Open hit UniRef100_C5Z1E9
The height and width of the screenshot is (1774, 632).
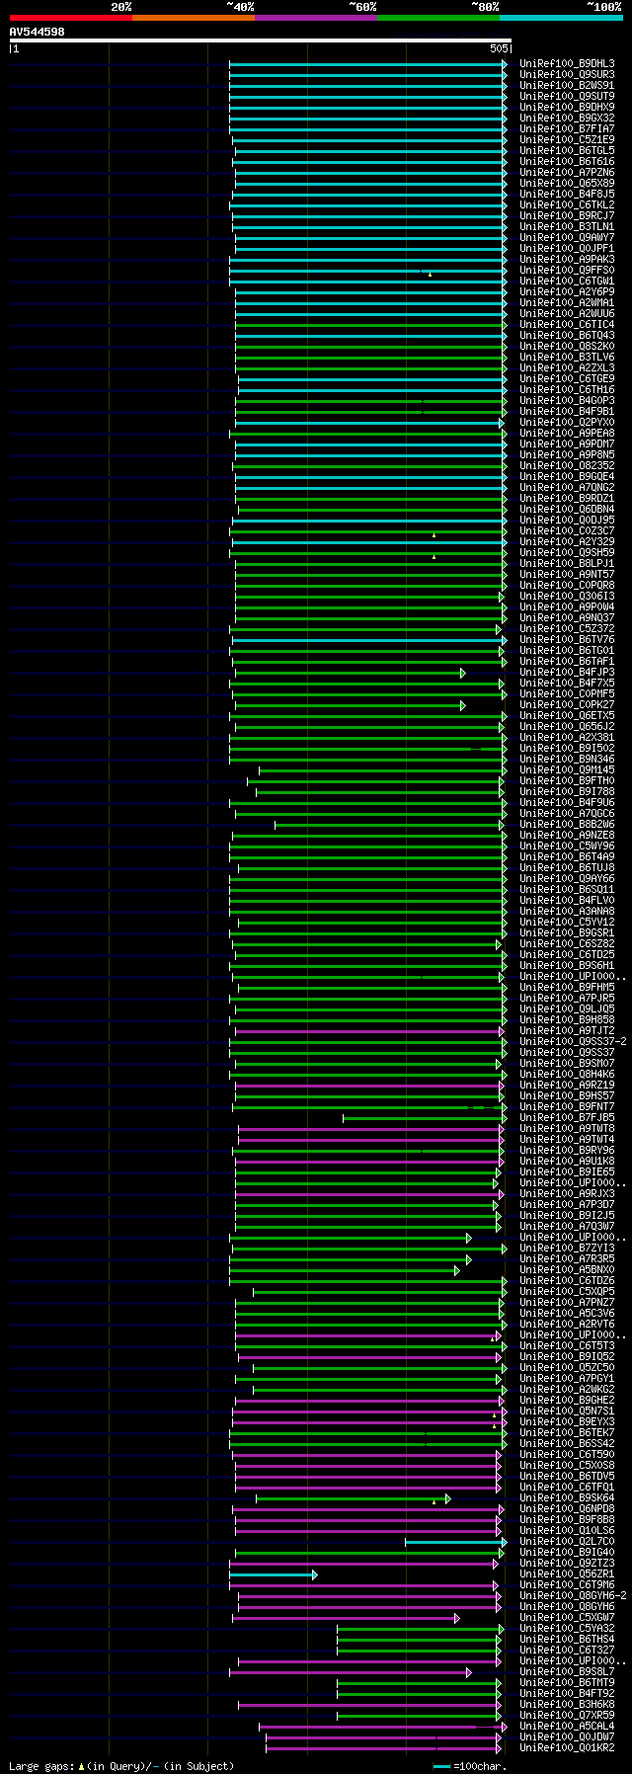567,140
